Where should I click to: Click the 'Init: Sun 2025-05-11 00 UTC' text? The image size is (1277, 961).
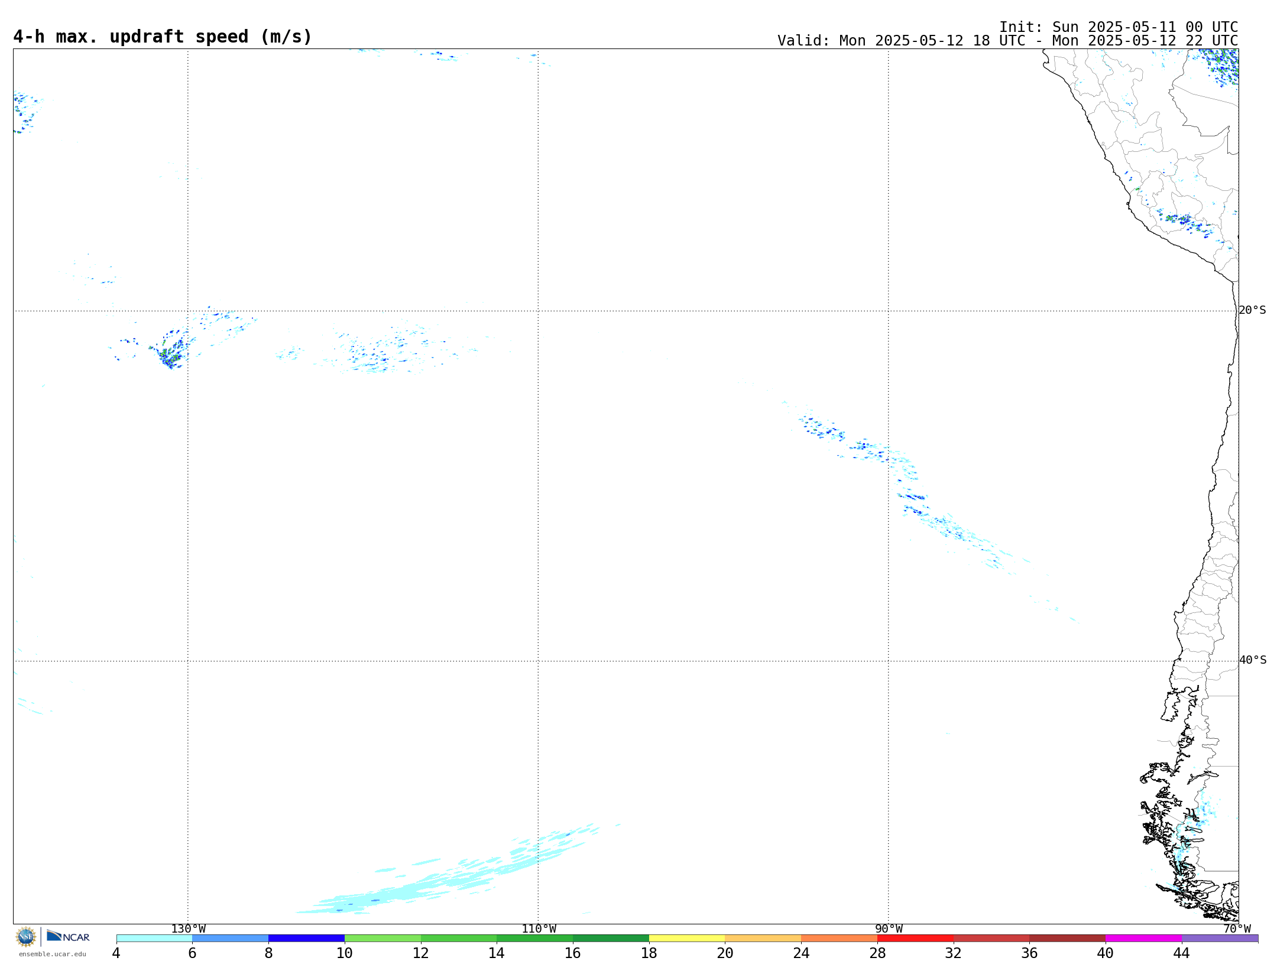pos(1119,27)
